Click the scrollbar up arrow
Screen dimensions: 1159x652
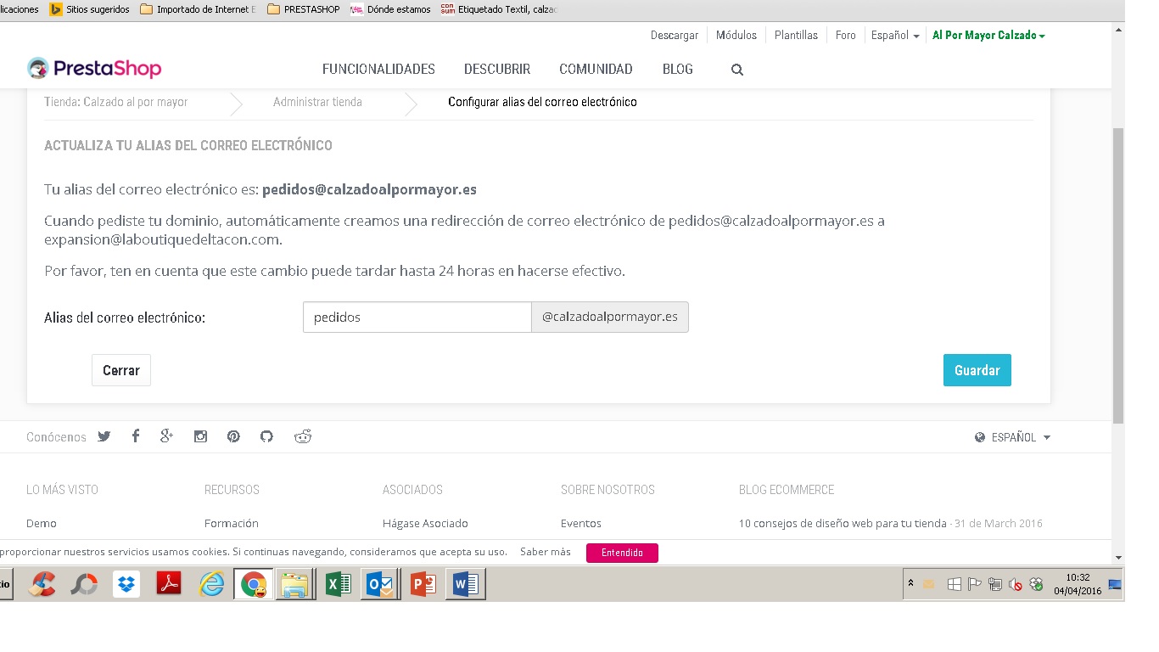tap(1118, 31)
